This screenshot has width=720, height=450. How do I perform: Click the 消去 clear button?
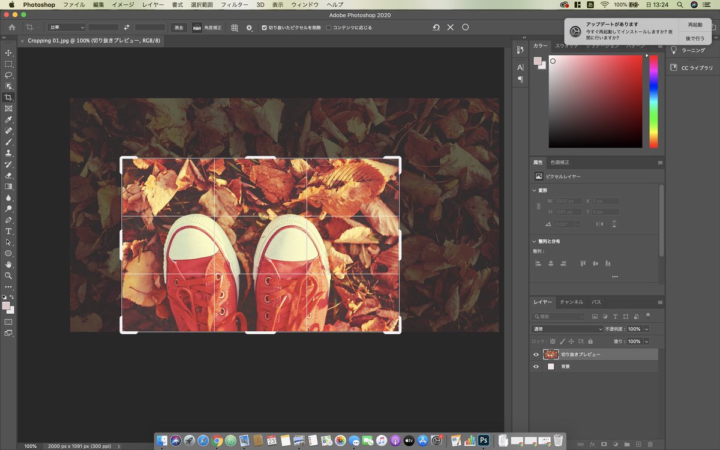[179, 28]
